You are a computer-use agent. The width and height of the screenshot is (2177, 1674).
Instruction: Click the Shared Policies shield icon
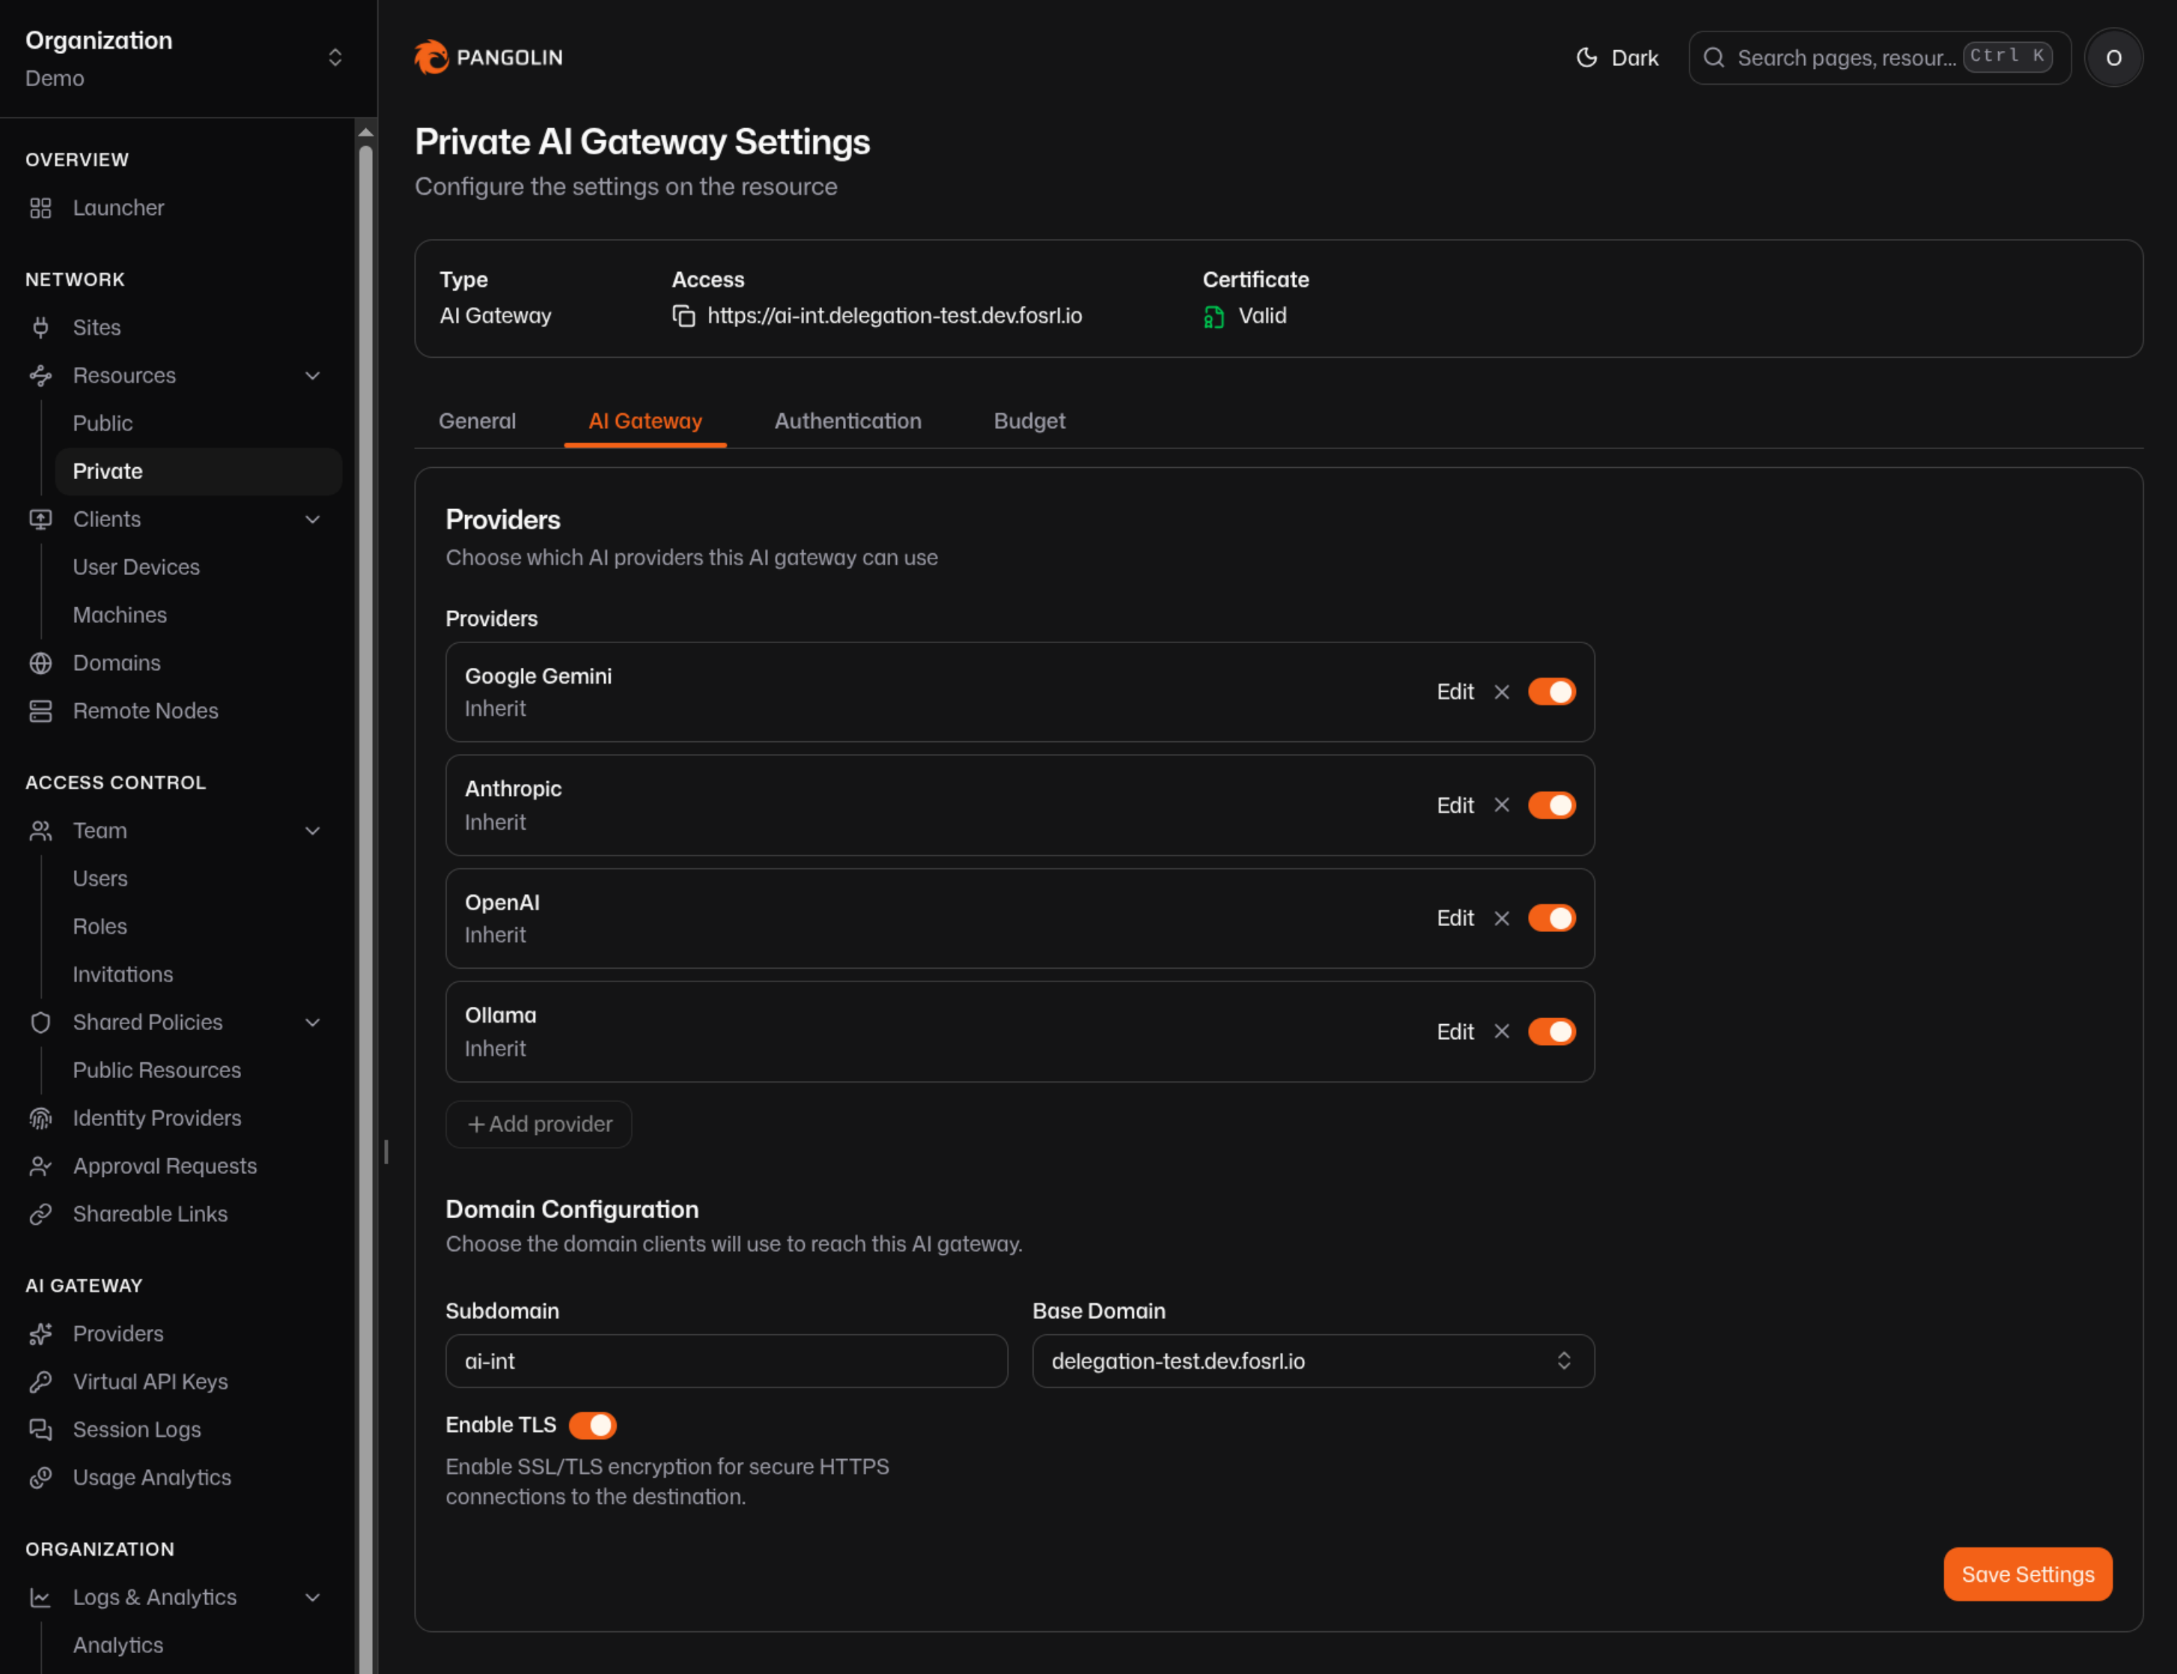pos(40,1023)
